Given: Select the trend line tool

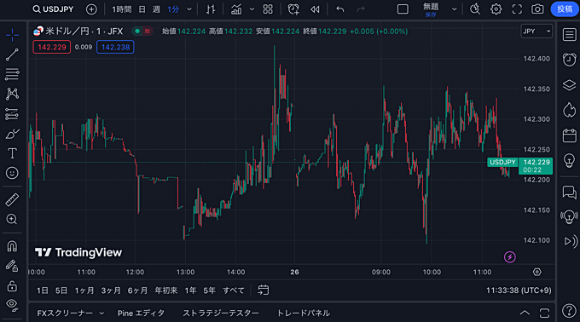Looking at the screenshot, I should point(12,55).
